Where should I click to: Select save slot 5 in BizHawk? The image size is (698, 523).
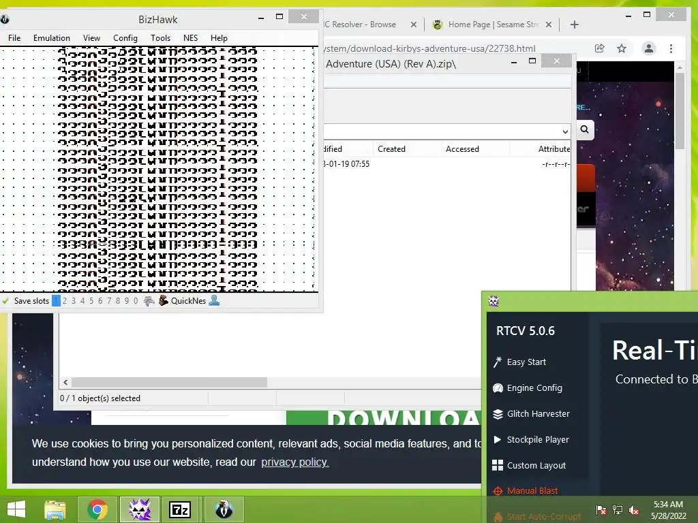[91, 301]
